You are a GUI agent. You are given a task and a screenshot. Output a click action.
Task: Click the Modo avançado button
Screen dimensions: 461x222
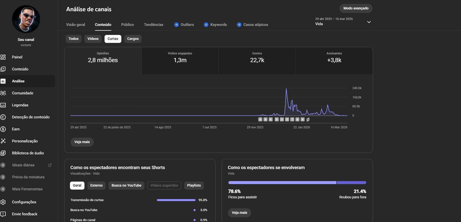pos(356,8)
